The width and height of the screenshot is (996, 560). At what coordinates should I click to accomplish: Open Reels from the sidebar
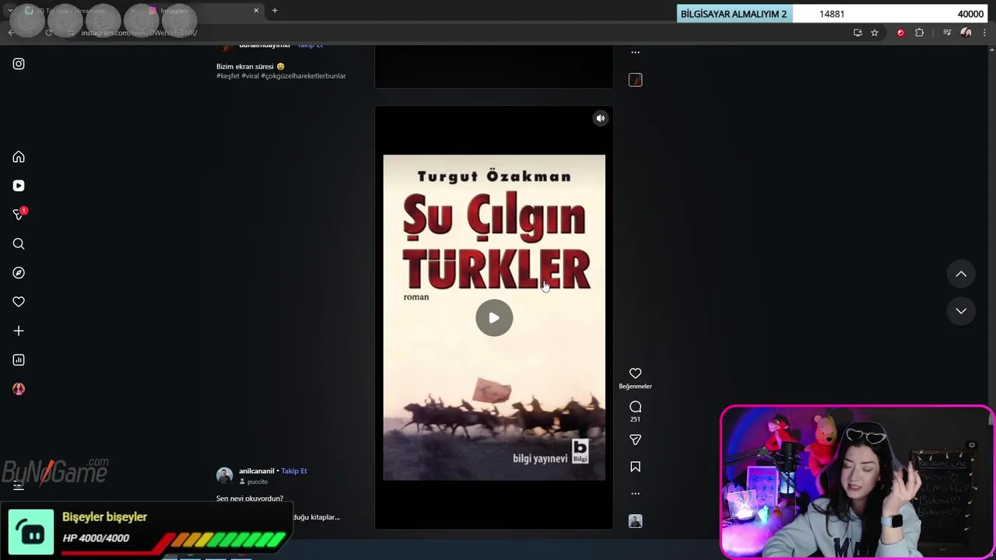pos(19,186)
